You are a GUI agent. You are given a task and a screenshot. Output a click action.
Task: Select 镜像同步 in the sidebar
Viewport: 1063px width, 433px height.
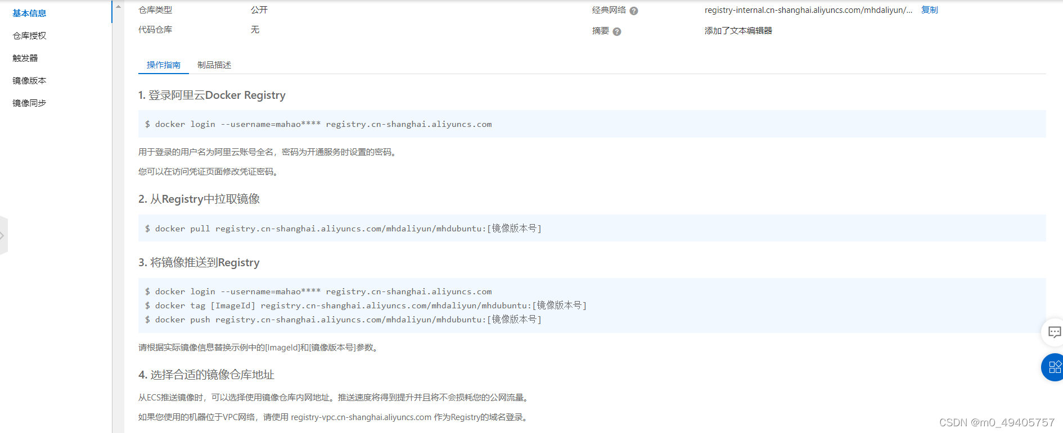click(29, 103)
